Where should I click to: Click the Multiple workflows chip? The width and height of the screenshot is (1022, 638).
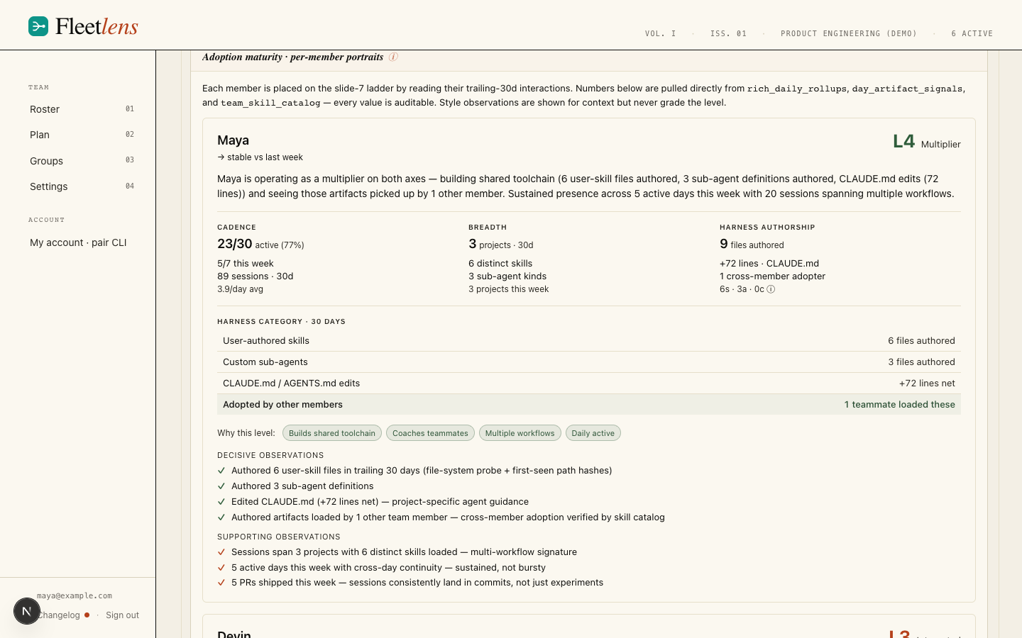click(x=520, y=433)
